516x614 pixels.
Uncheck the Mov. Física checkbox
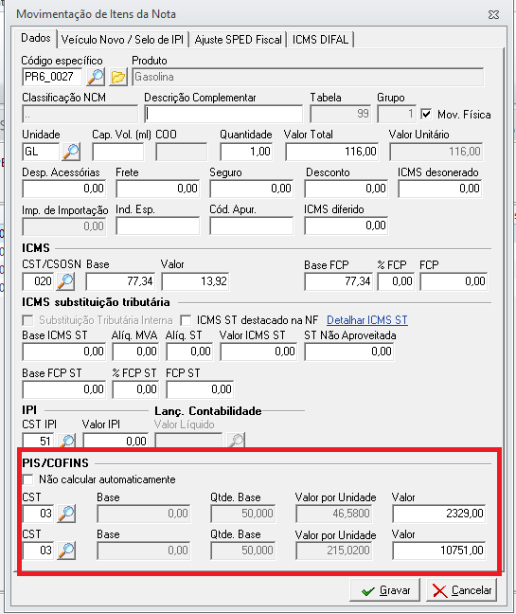pos(426,115)
